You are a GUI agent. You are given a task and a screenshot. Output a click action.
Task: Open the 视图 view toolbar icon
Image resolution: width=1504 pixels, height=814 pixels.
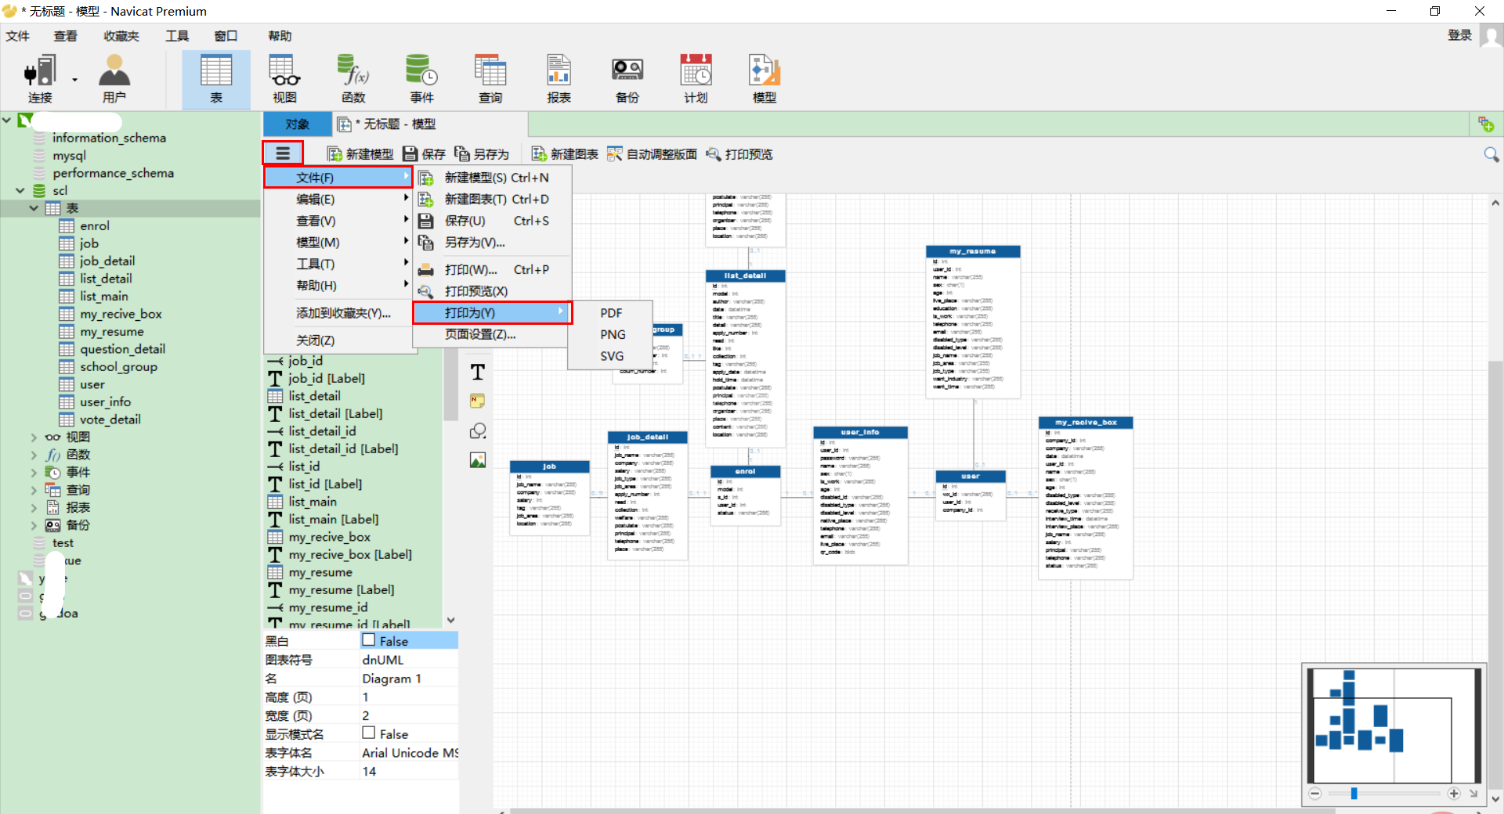[284, 79]
